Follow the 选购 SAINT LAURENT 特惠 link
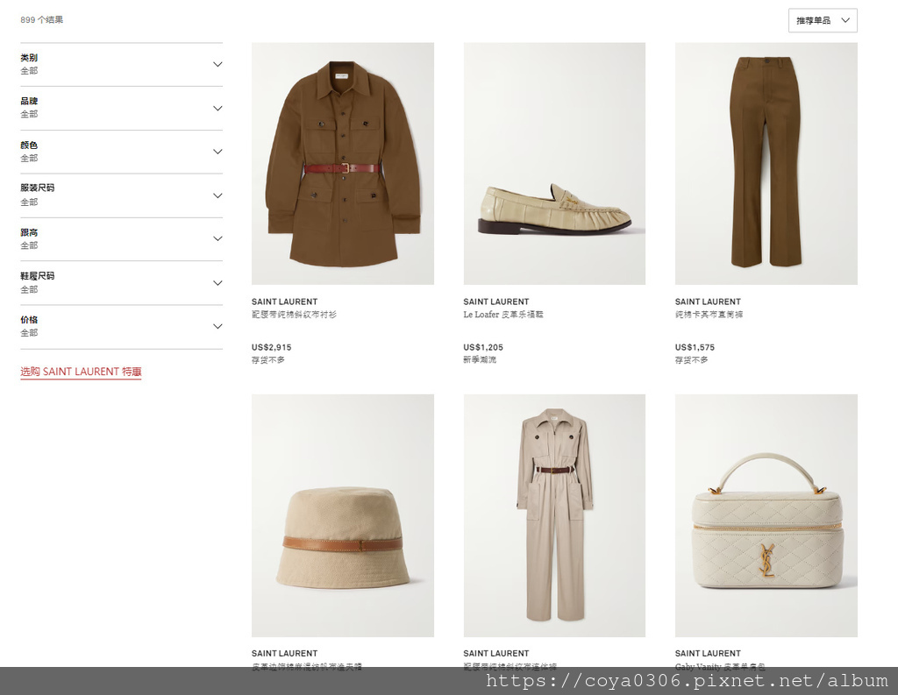 tap(81, 372)
